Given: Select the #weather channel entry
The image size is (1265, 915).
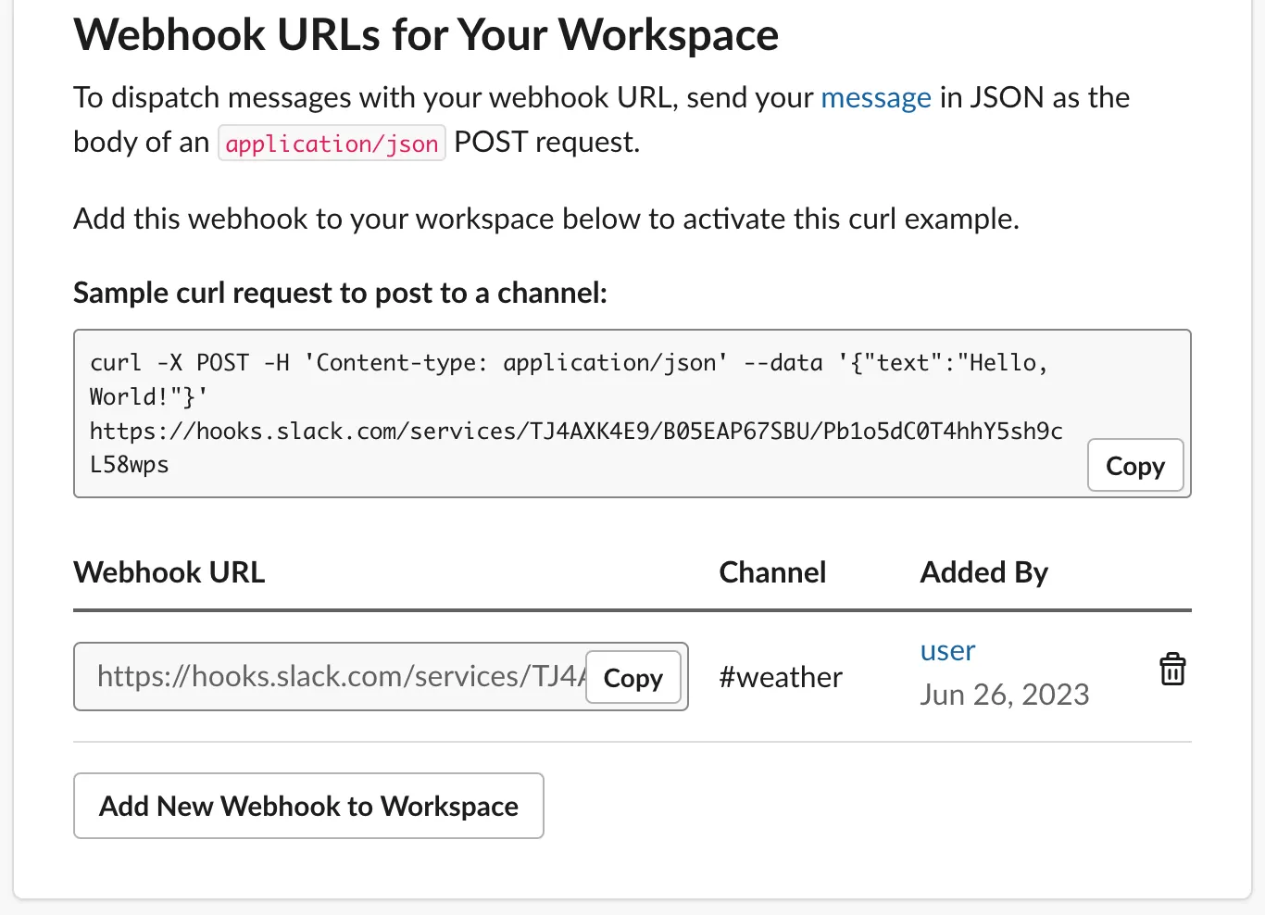Looking at the screenshot, I should [x=780, y=677].
